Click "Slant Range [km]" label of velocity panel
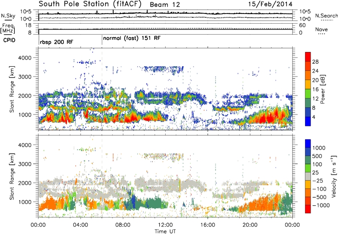Image resolution: width=338 pixels, height=234 pixels. point(12,177)
